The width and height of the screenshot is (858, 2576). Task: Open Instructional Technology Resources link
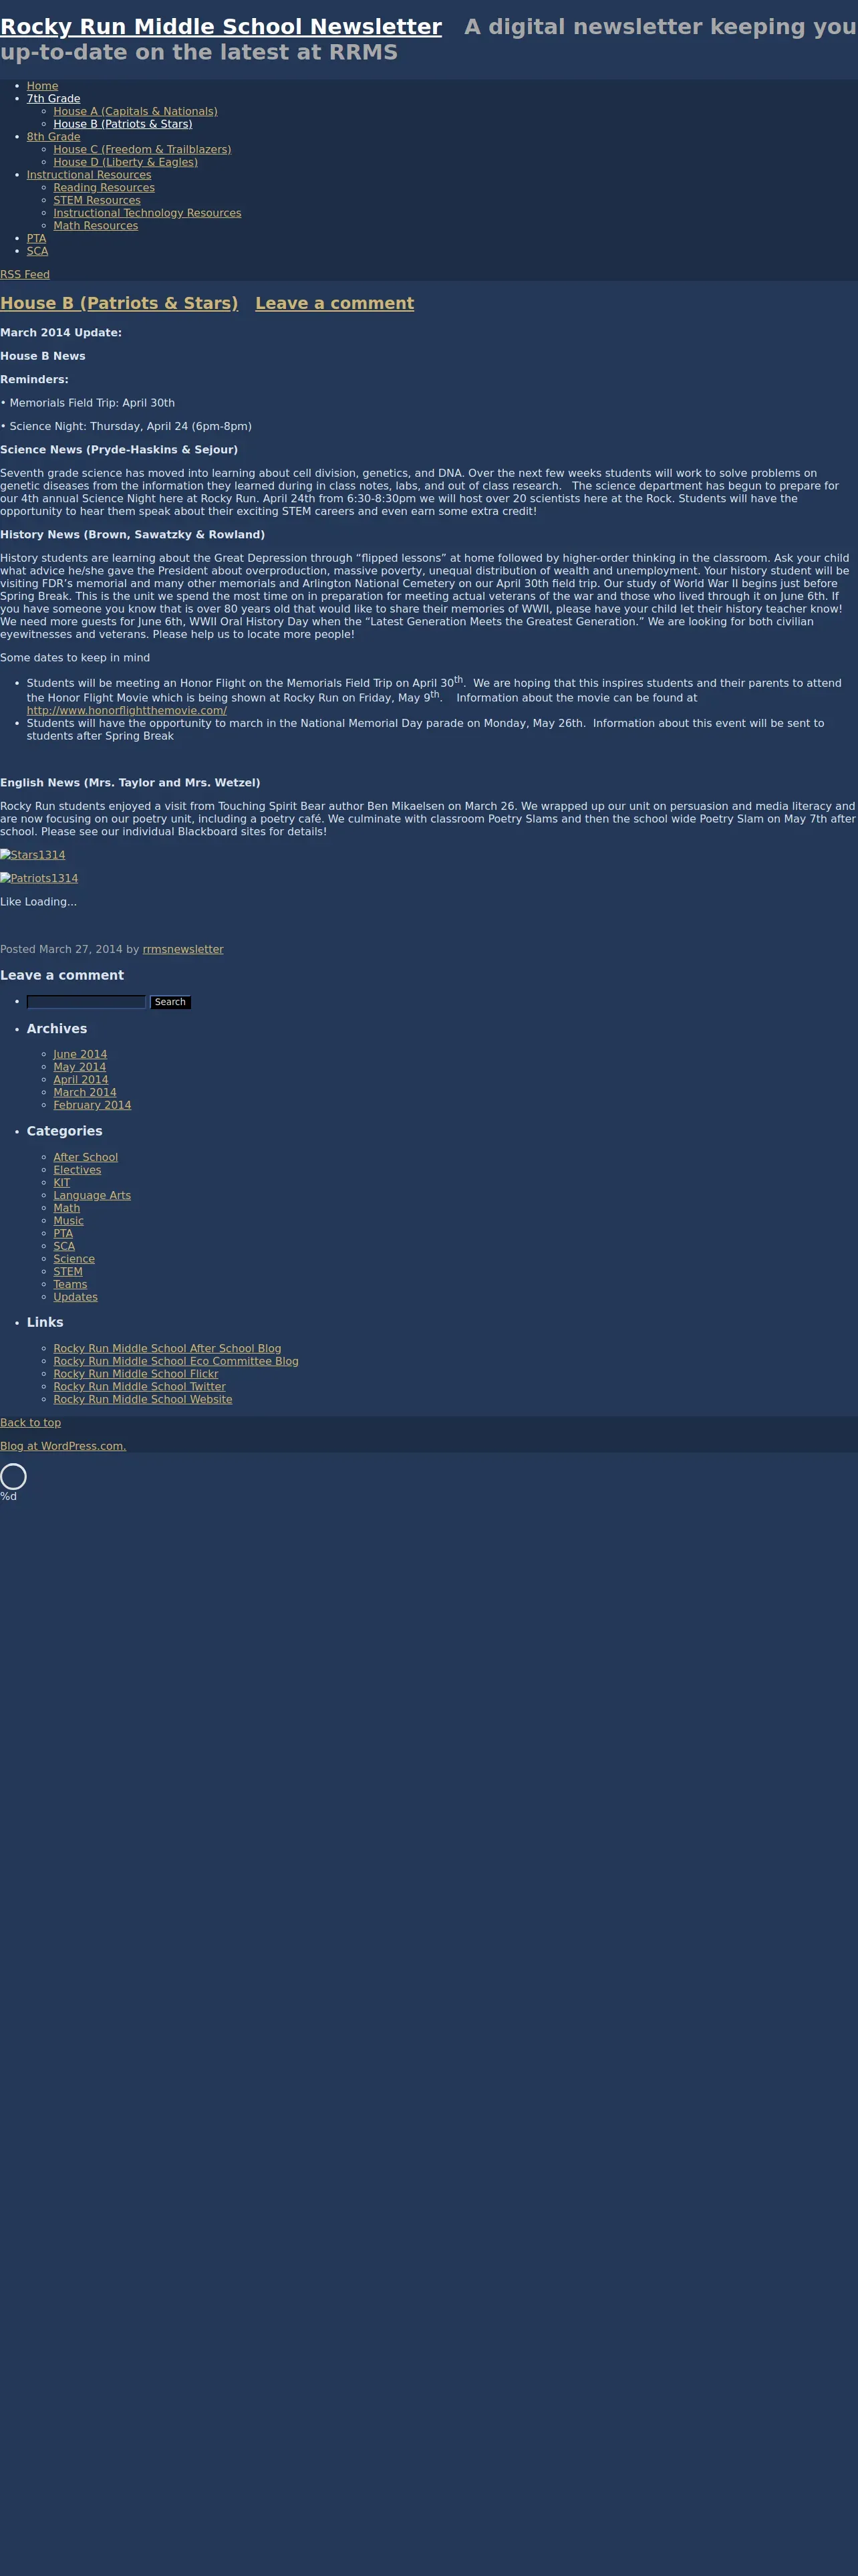147,213
